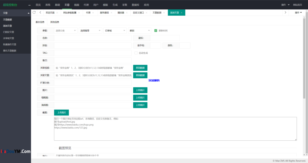308x163 pixels.
Task: Open the 已审核 review status dropdown
Action: pos(115,30)
